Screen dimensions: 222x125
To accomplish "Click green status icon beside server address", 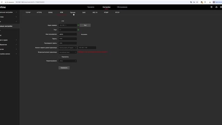I will (x=78, y=25).
